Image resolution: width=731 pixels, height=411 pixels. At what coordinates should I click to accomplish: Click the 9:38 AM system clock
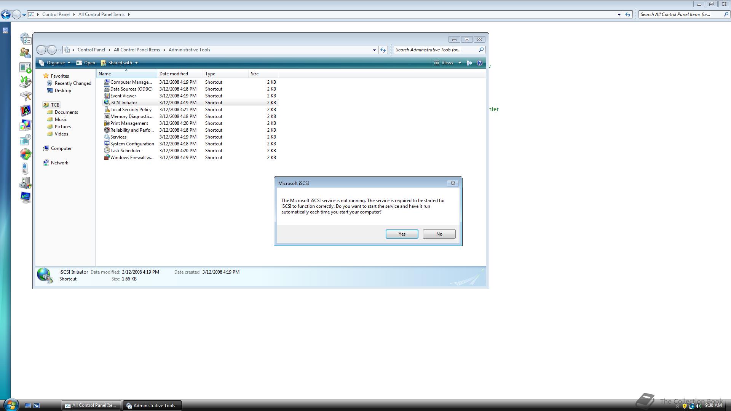point(713,406)
